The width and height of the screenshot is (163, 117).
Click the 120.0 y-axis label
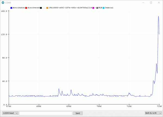coord(4,34)
